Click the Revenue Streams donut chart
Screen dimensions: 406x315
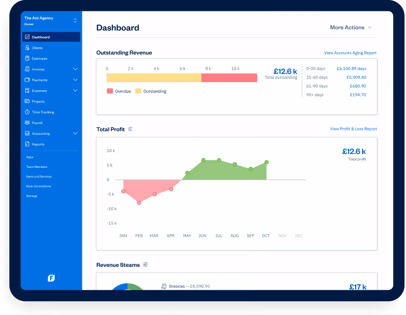[127, 288]
